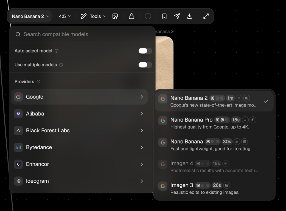Click the magic wand Tools icon
Screen dimensions: 286x211
coord(84,16)
